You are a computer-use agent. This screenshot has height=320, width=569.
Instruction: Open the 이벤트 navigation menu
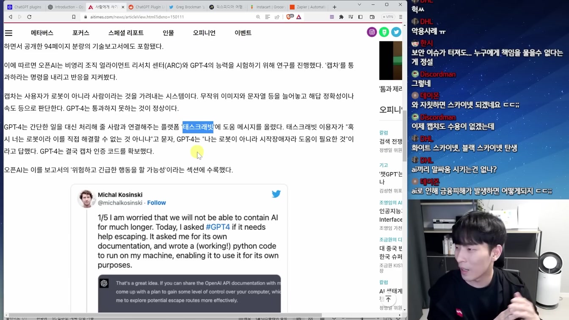coord(243,33)
